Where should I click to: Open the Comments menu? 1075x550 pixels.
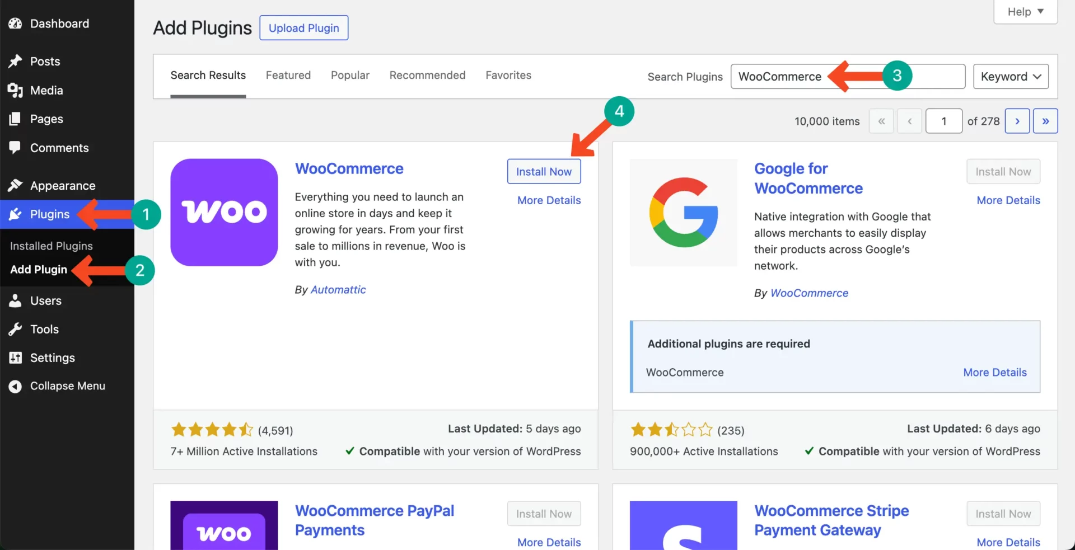coord(59,148)
